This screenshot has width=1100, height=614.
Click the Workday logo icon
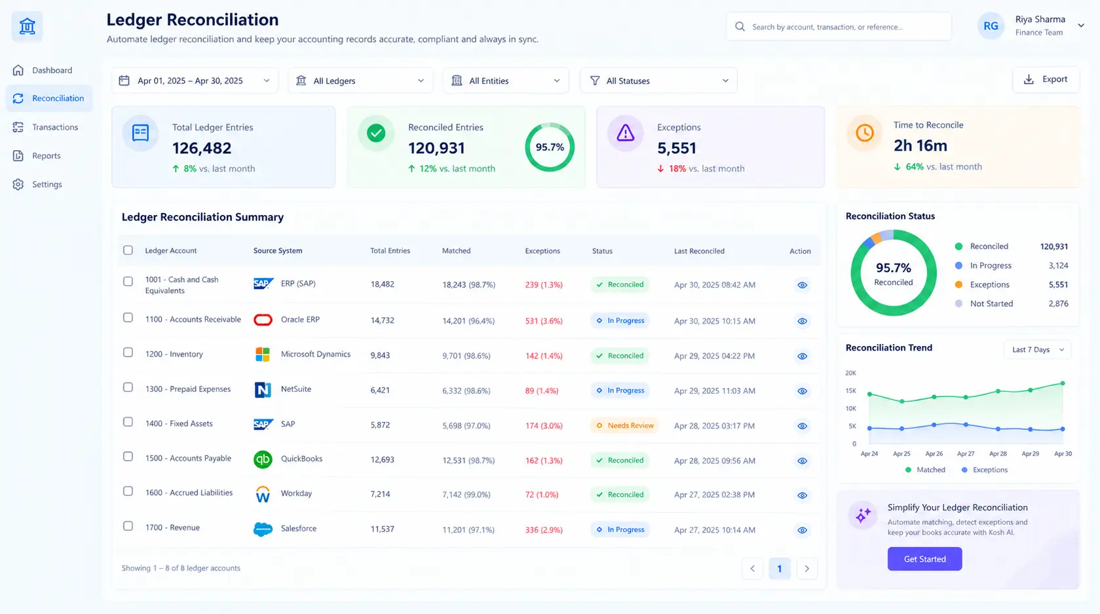[263, 494]
